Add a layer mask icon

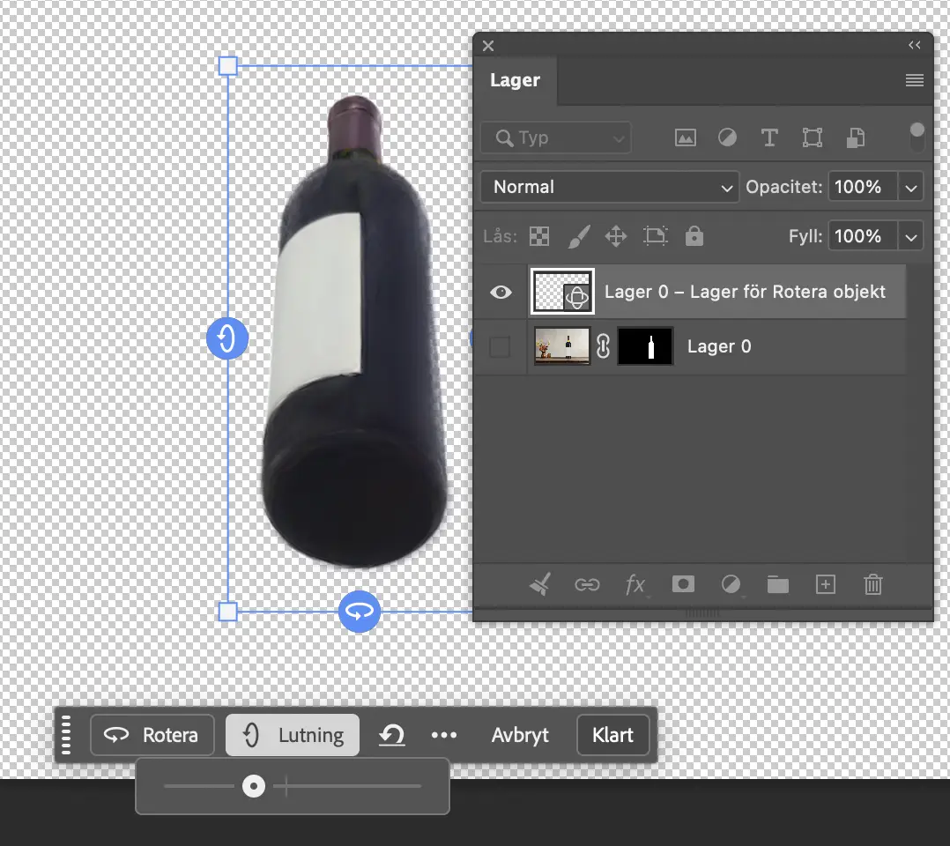[683, 584]
